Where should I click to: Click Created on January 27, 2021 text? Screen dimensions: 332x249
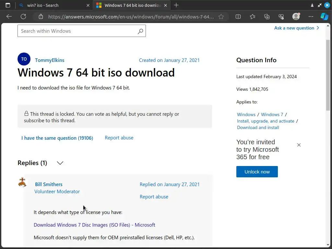coord(169,60)
